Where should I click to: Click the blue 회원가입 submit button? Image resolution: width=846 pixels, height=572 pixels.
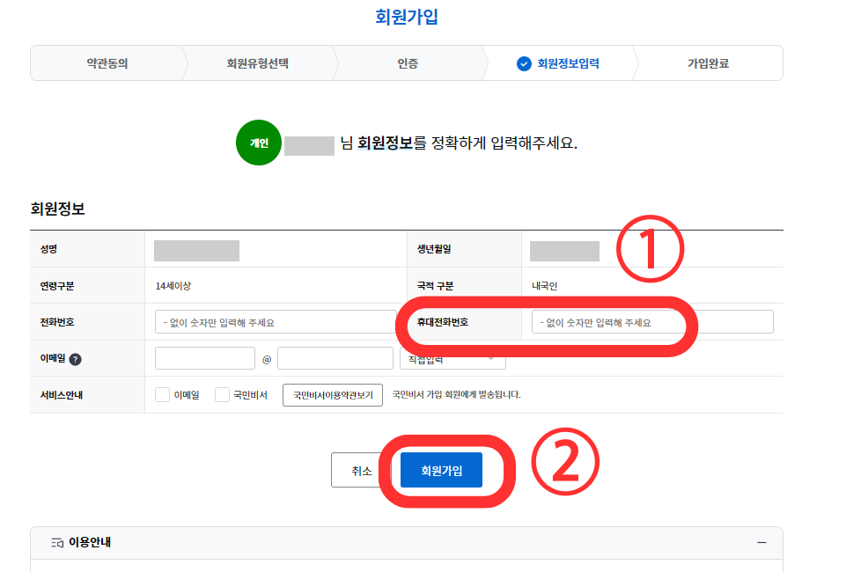[x=441, y=470]
